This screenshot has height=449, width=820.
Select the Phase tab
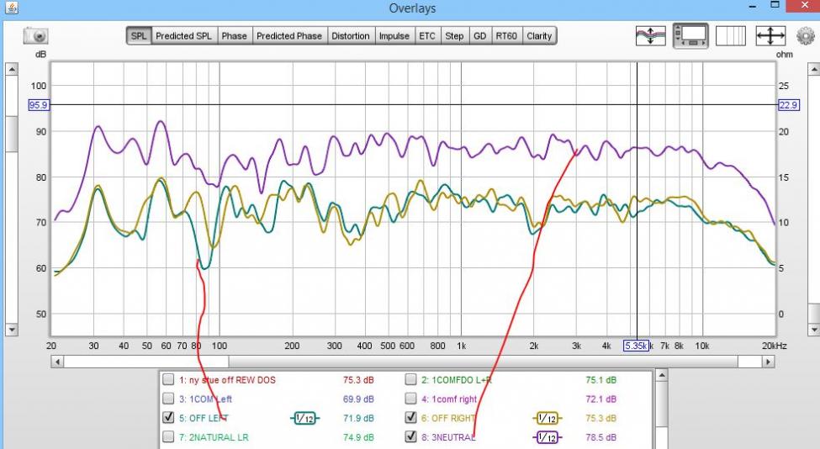(234, 36)
